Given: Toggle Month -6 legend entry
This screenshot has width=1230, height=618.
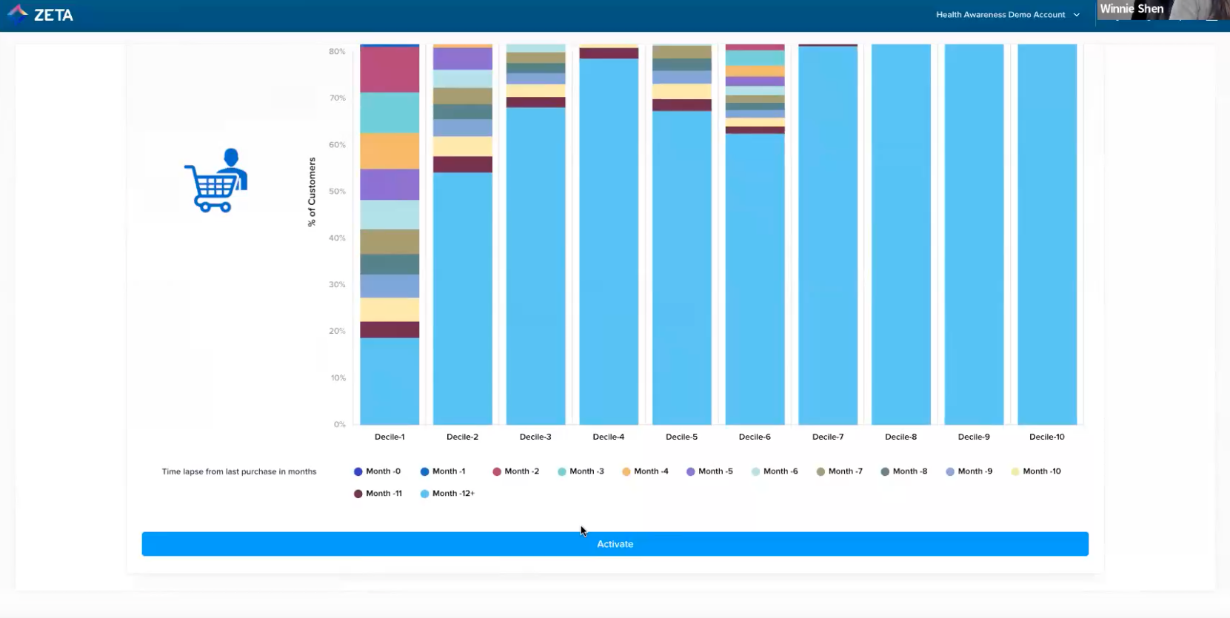Looking at the screenshot, I should 775,471.
